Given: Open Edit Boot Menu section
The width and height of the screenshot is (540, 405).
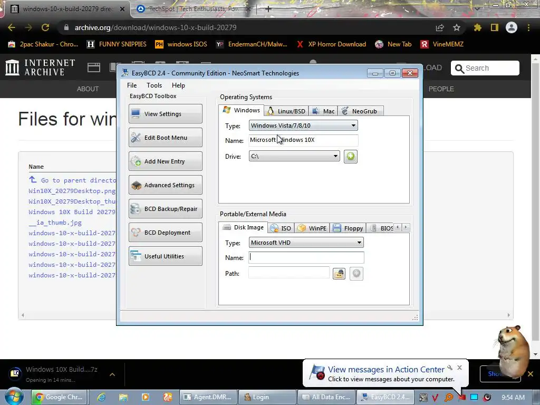Looking at the screenshot, I should [165, 138].
